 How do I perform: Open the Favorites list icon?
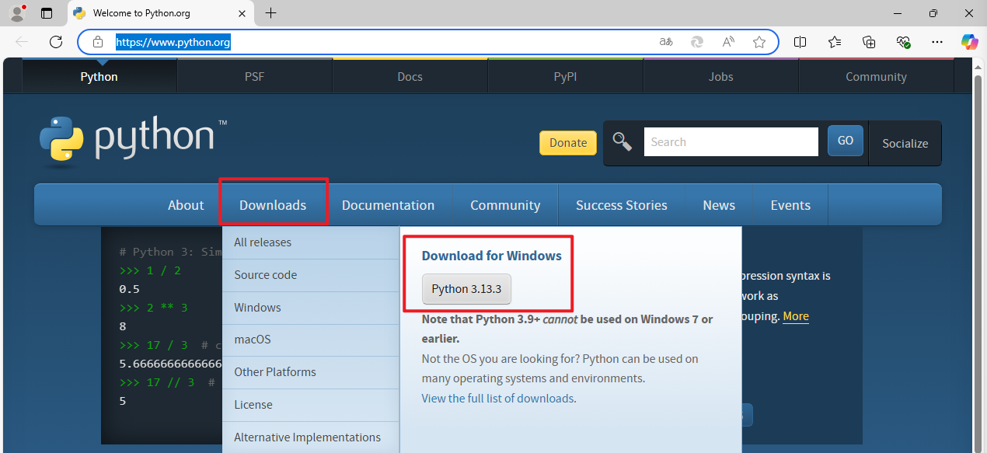click(x=835, y=42)
